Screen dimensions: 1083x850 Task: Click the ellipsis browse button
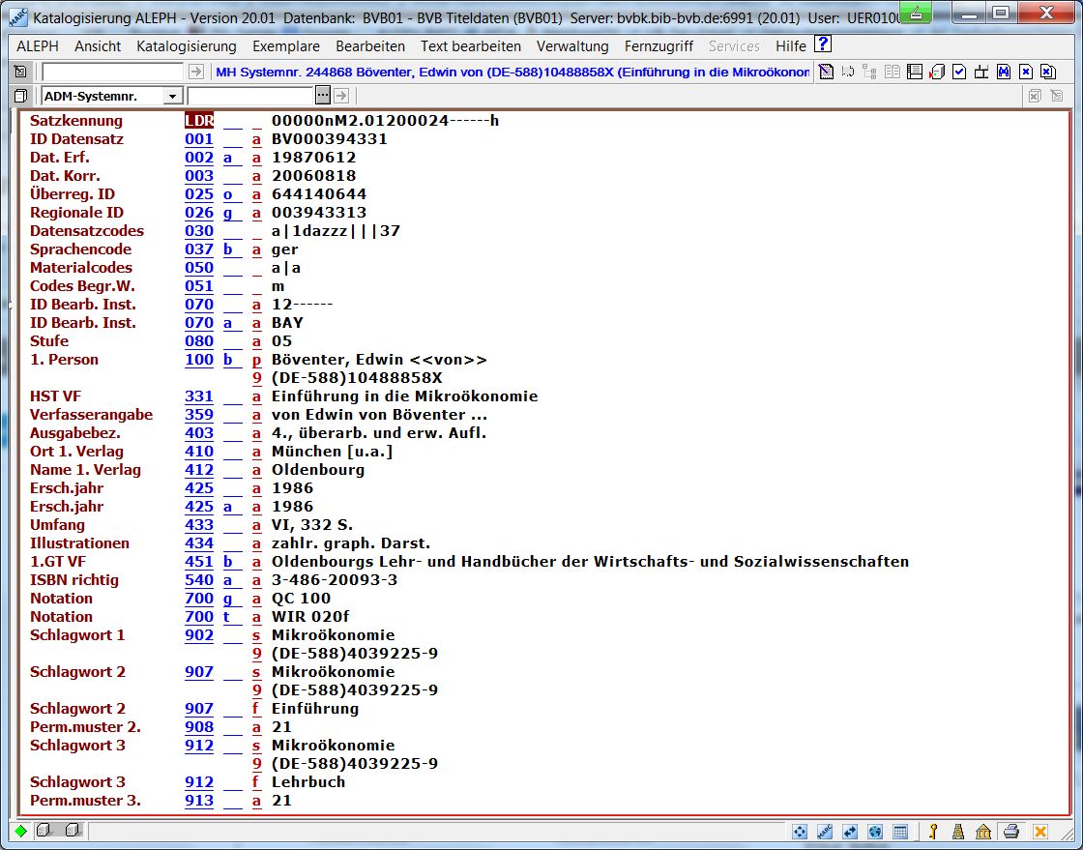[x=323, y=96]
